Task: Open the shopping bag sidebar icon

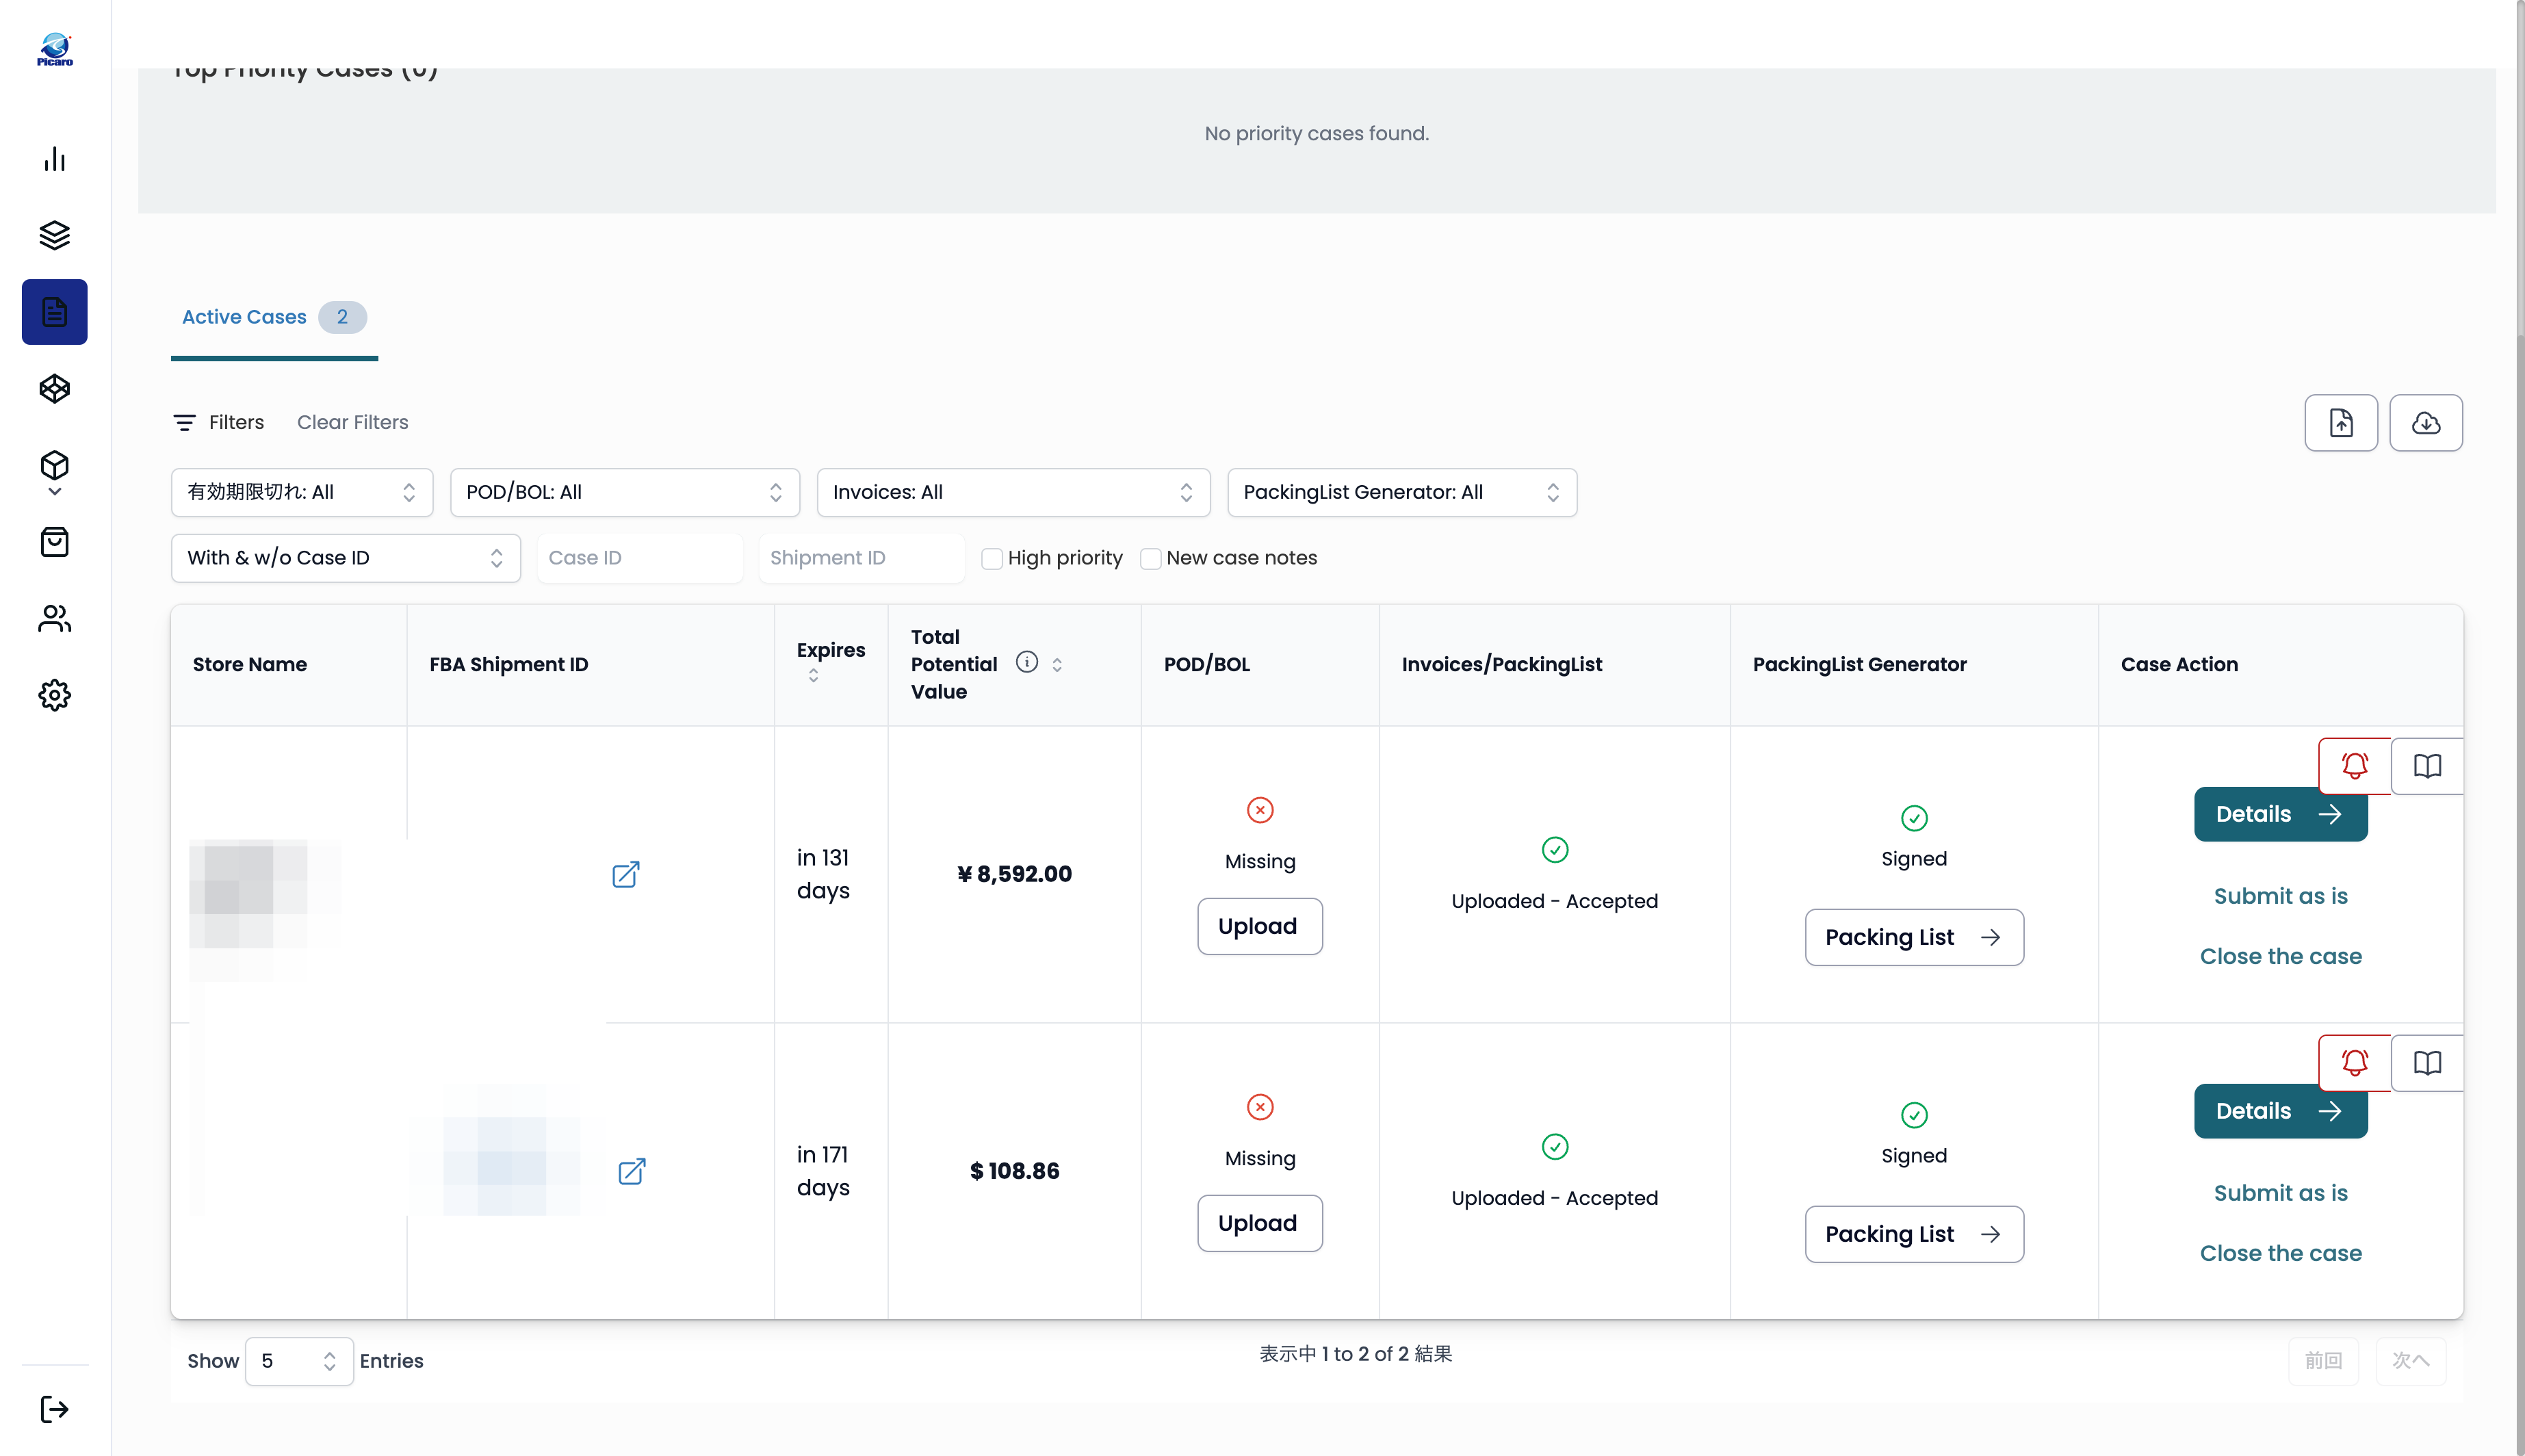Action: (x=55, y=542)
